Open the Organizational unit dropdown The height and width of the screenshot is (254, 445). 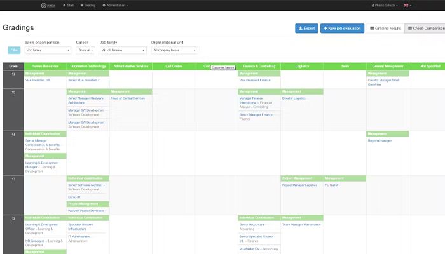tap(175, 50)
